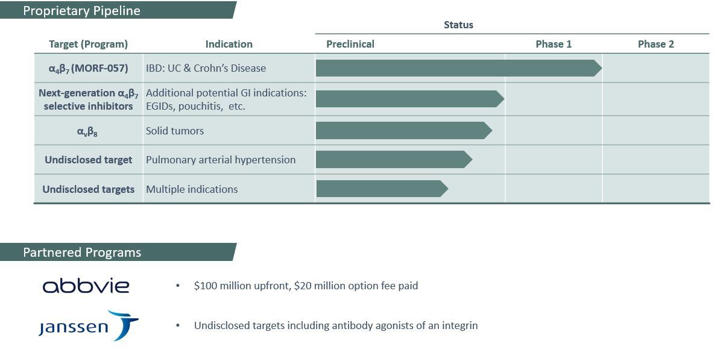
Task: Click the Undisclosed targets antibody agonists text
Action: [x=335, y=325]
